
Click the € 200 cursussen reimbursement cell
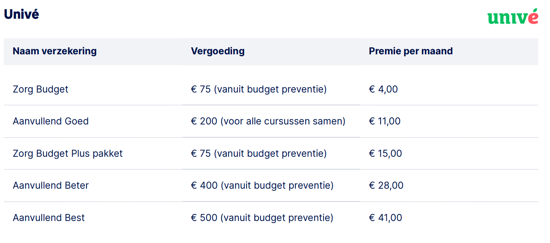(268, 121)
